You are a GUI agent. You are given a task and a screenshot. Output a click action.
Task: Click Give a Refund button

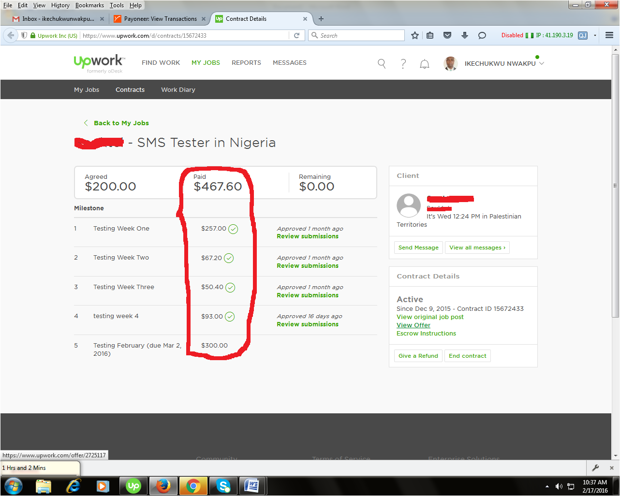(418, 356)
